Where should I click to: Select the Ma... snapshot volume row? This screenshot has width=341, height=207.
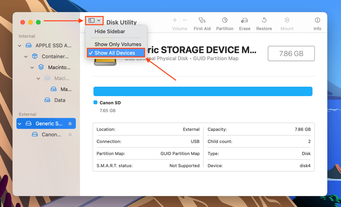pyautogui.click(x=46, y=89)
